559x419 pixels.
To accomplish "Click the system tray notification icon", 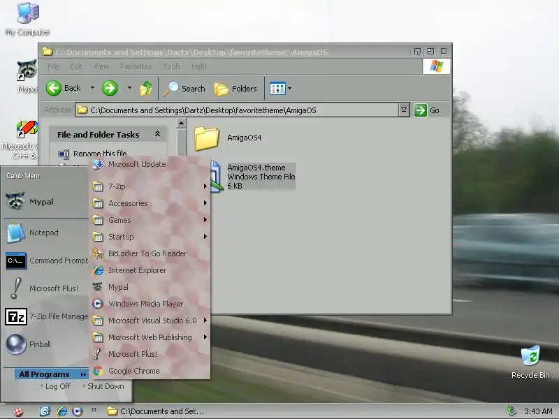I will click(511, 411).
